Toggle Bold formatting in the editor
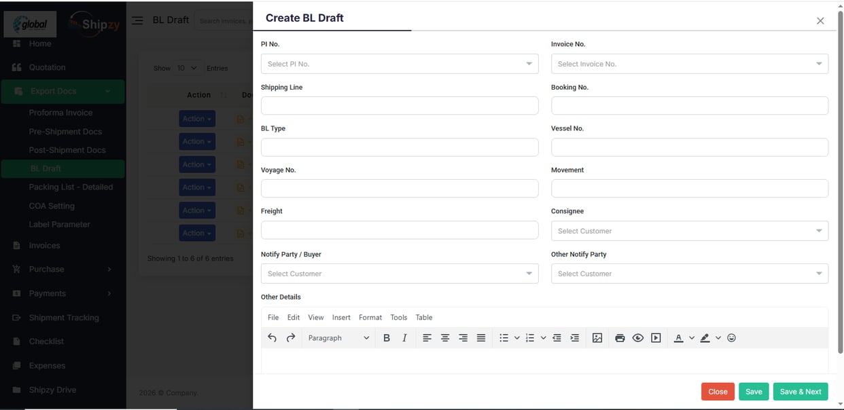The image size is (844, 410). point(386,337)
